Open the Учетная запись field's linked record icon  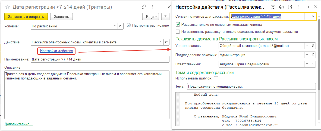(313, 46)
